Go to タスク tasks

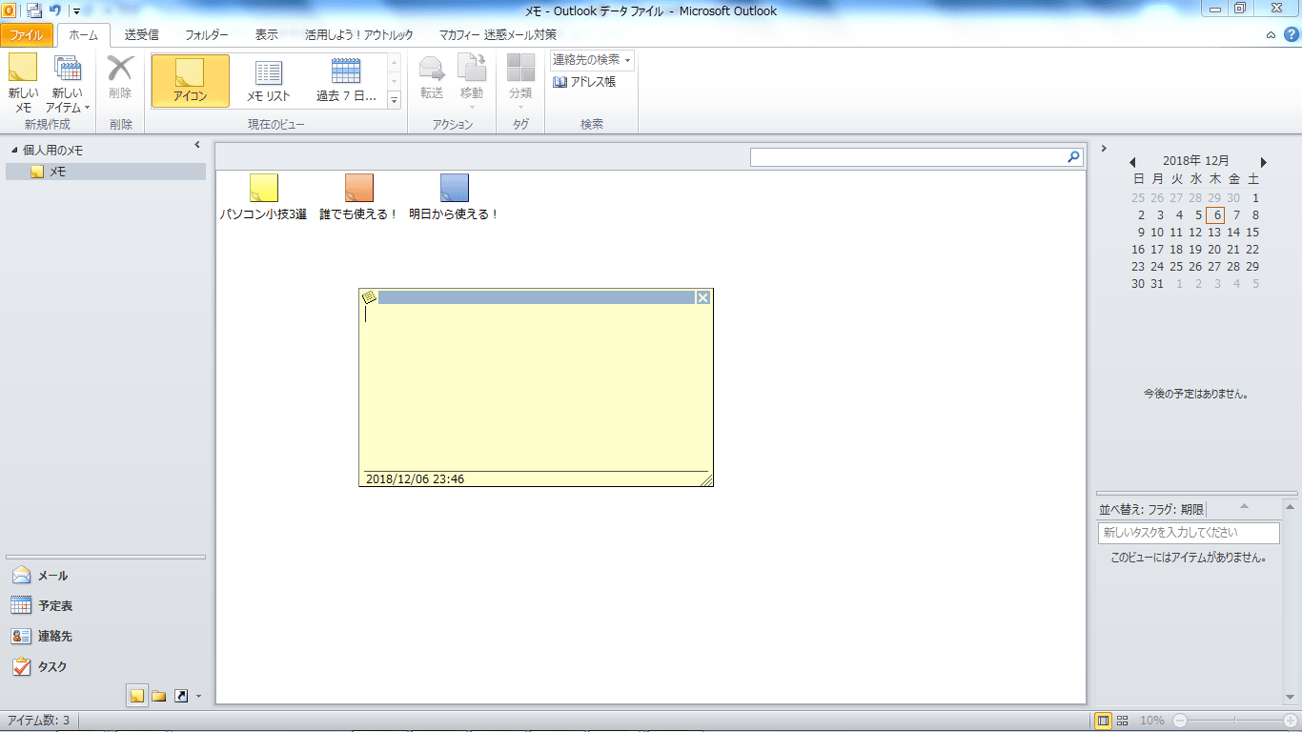coord(105,666)
